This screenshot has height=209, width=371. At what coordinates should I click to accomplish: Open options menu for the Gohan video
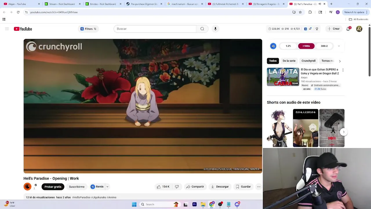(x=343, y=70)
